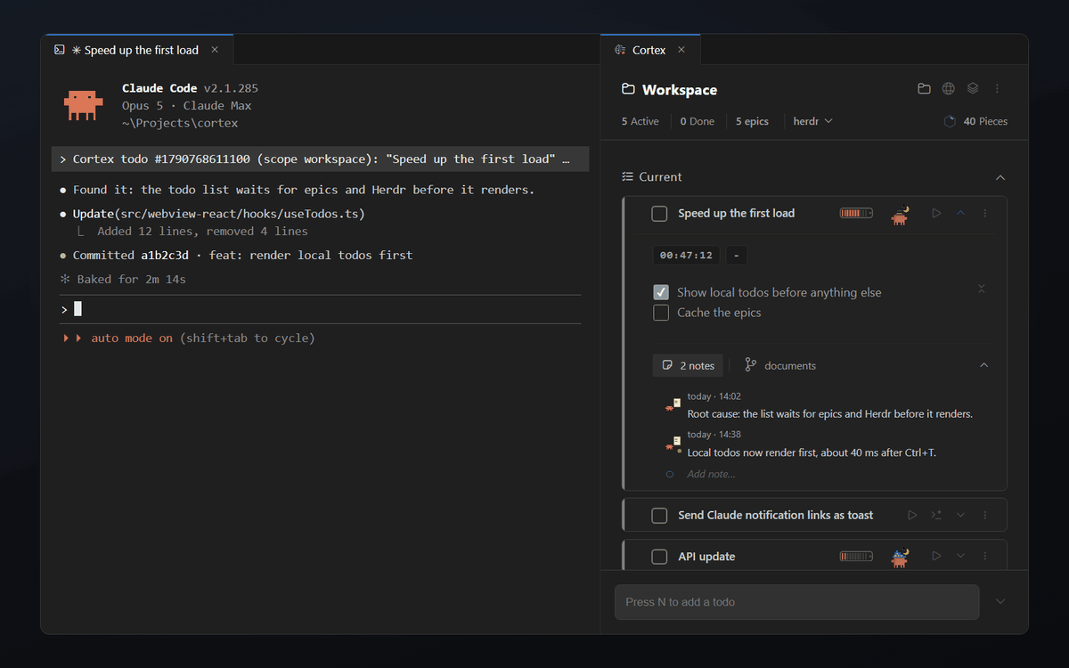Show the 0 Done filter
Viewport: 1069px width, 668px height.
698,121
